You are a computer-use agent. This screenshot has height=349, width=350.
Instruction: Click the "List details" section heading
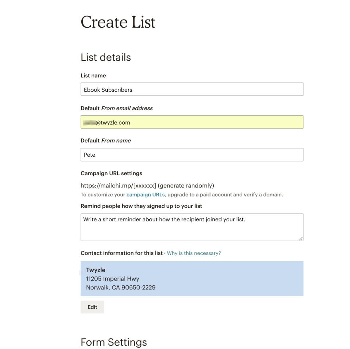tap(106, 57)
